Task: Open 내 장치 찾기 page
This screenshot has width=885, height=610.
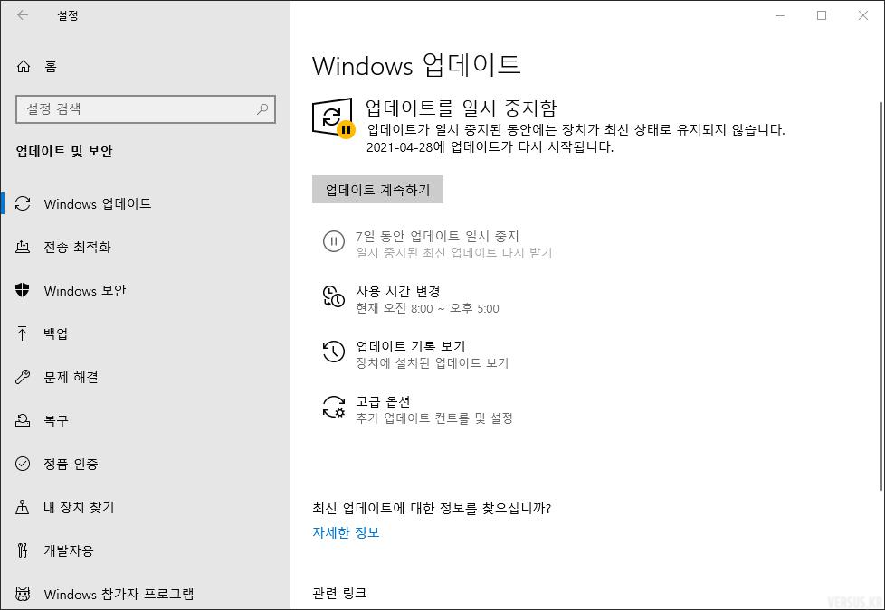Action: tap(79, 507)
